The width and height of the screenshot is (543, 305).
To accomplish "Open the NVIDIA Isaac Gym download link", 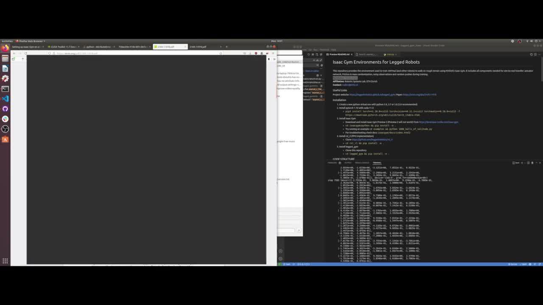I will 439,122.
